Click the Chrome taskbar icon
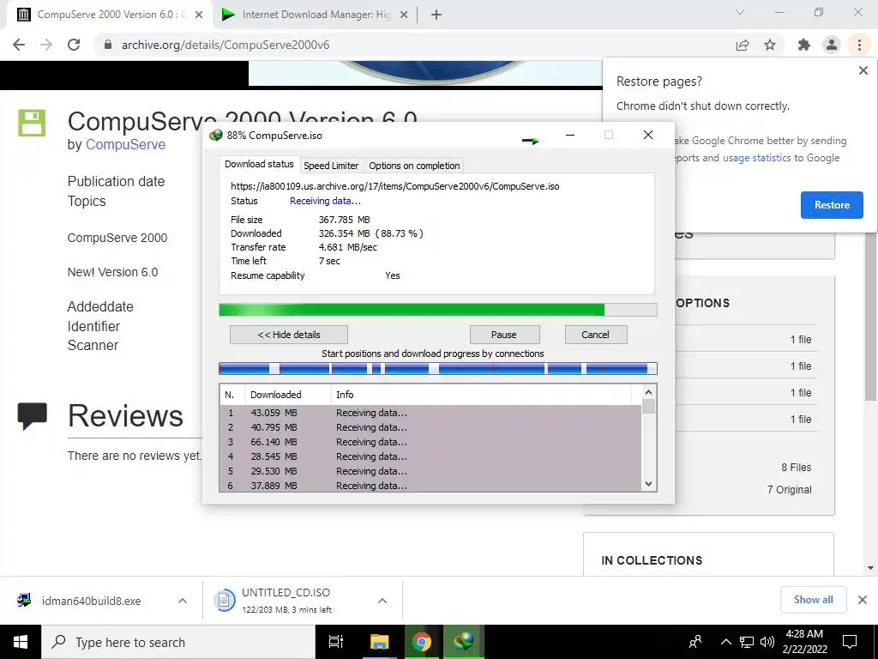 point(422,642)
